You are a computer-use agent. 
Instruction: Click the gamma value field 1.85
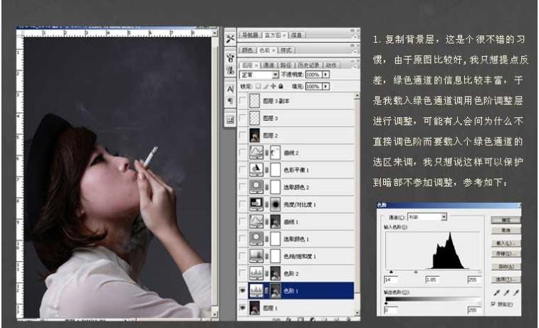pos(432,280)
